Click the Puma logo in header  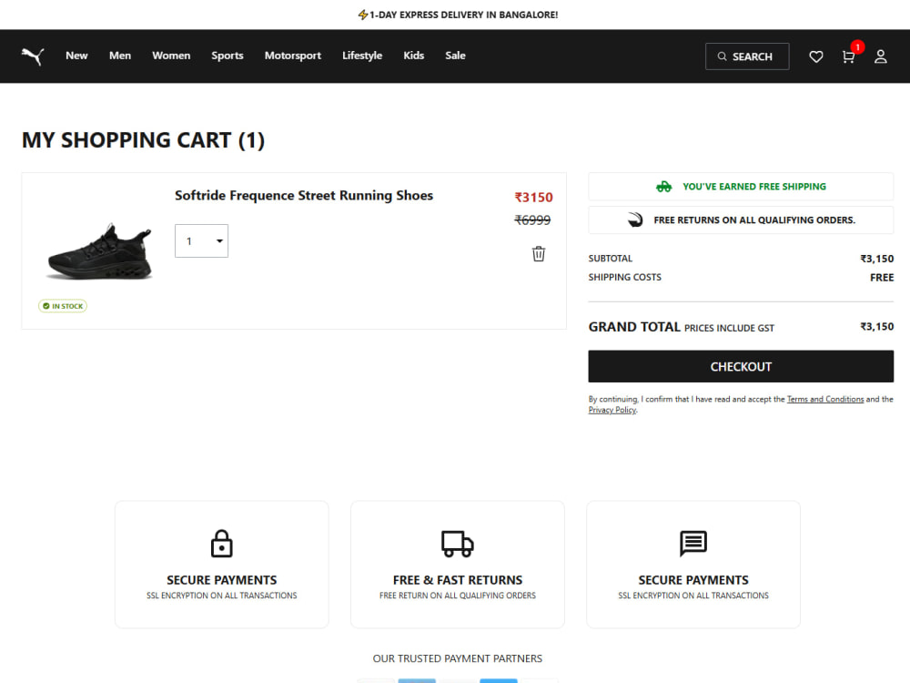33,56
